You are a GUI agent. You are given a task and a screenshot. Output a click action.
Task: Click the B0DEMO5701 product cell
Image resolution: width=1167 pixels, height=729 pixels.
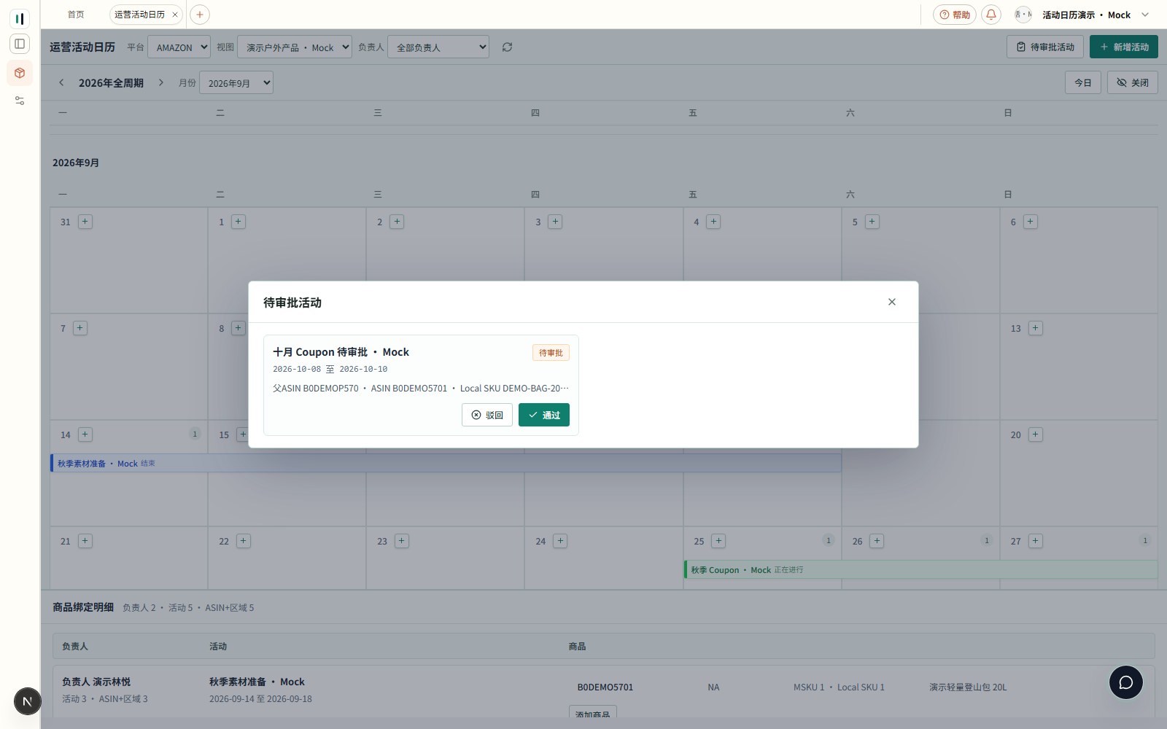605,687
